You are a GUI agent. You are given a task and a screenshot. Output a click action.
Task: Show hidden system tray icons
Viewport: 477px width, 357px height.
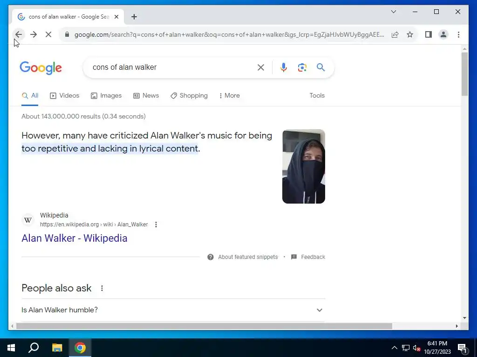coord(394,348)
